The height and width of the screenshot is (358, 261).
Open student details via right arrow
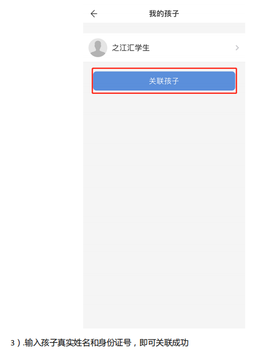[x=237, y=48]
